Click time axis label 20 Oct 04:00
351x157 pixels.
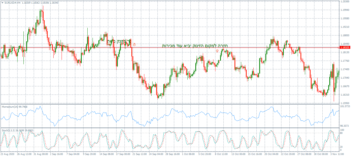272,154
